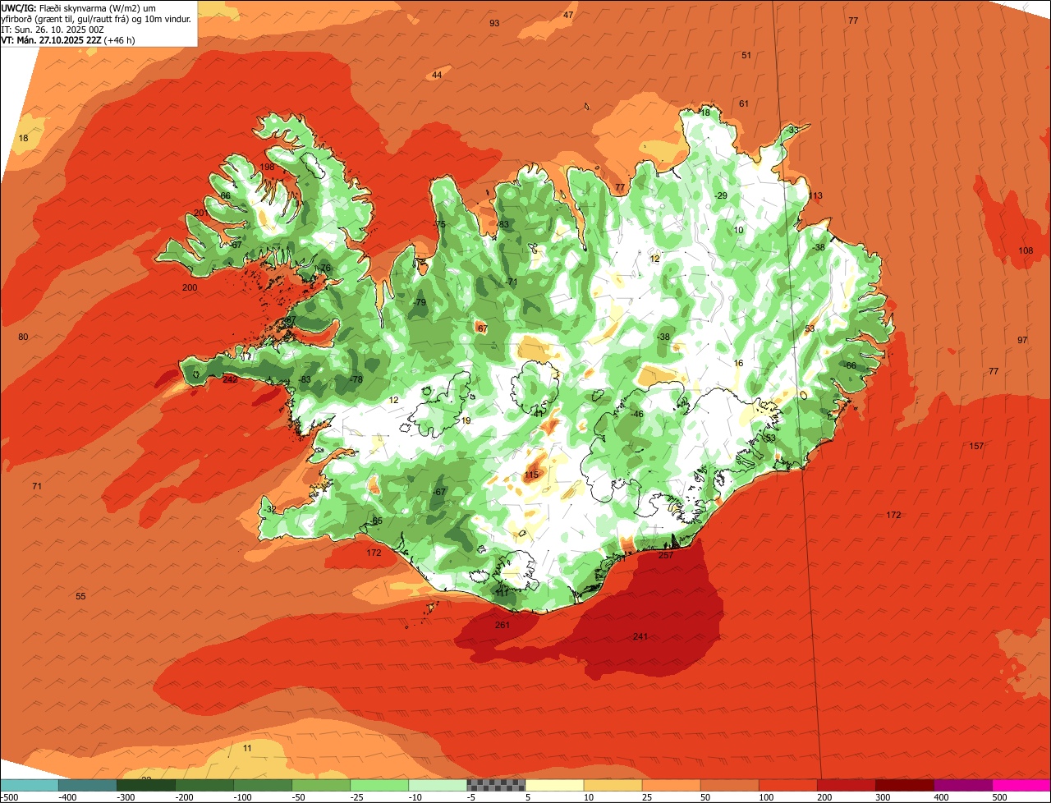The height and width of the screenshot is (803, 1051).
Task: Click the map value '198' in the Westfjords
Action: click(x=267, y=167)
